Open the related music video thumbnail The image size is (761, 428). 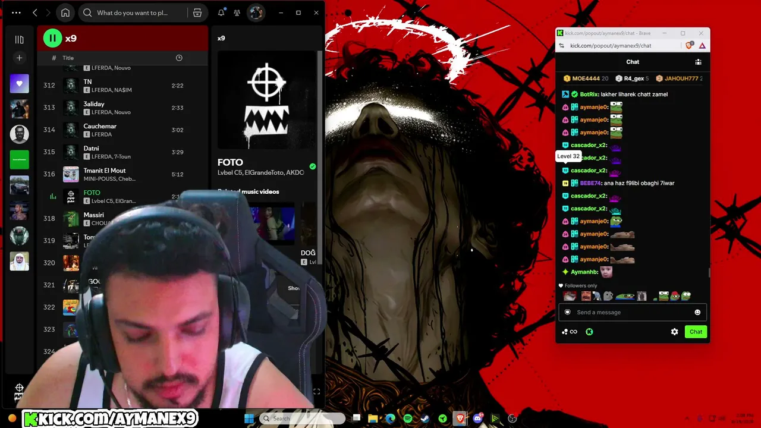tap(272, 223)
